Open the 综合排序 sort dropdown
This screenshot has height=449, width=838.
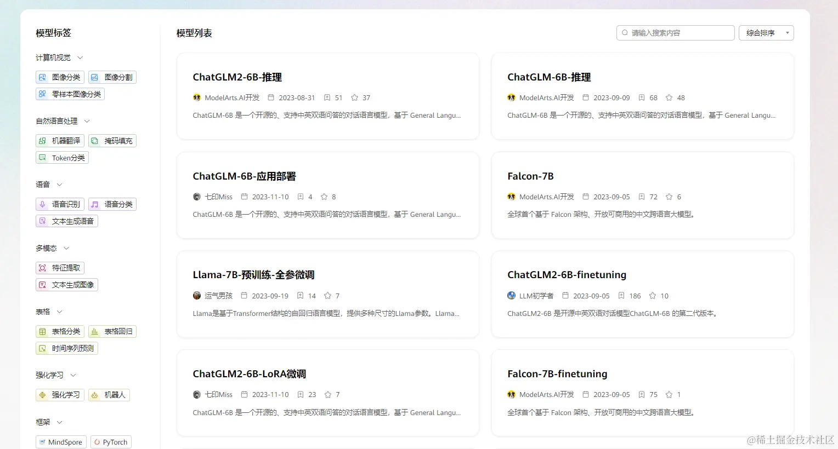tap(766, 33)
